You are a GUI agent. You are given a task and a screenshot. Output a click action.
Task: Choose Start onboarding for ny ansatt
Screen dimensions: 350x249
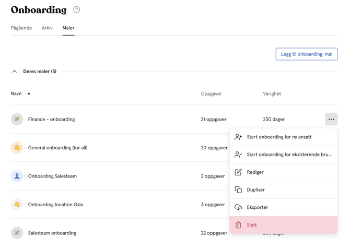tap(284, 137)
